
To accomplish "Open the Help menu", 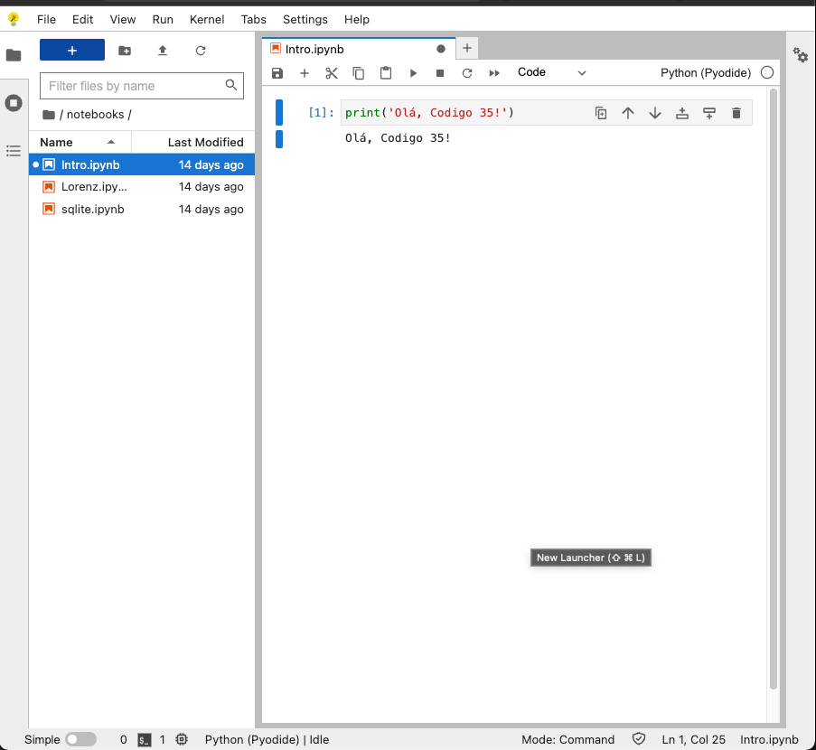I will [356, 19].
